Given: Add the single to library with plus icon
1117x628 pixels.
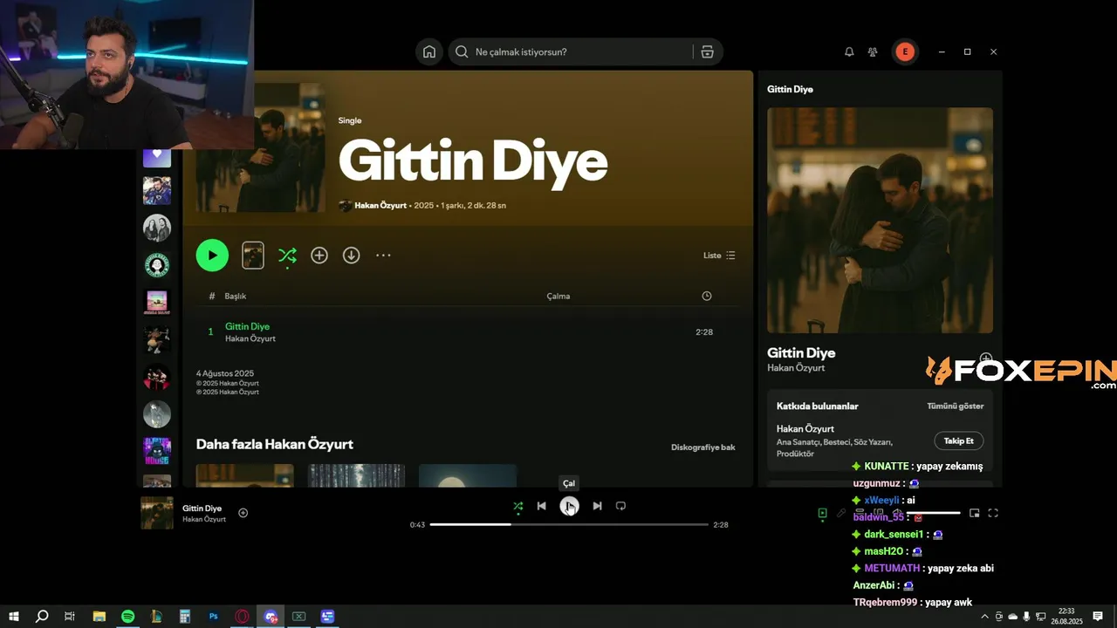Looking at the screenshot, I should [319, 255].
